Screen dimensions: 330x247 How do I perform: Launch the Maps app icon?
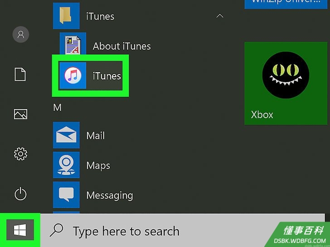tap(66, 165)
